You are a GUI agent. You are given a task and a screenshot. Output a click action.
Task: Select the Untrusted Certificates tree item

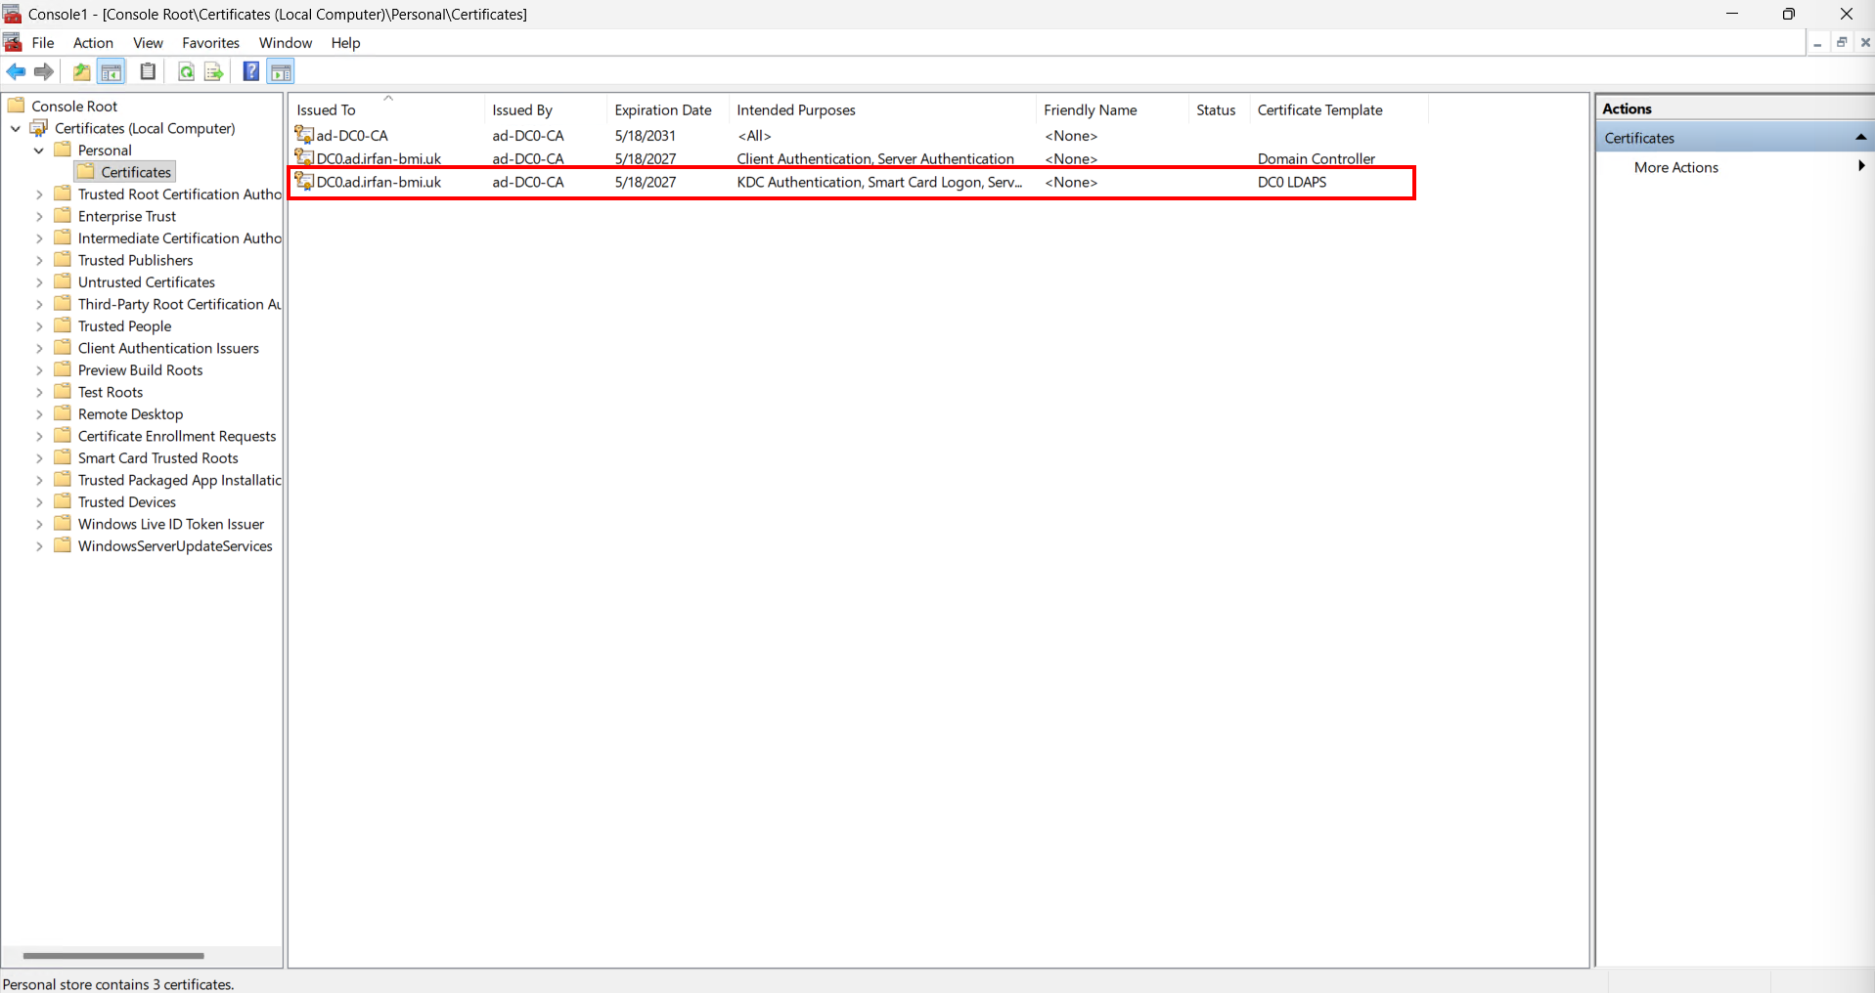coord(147,282)
